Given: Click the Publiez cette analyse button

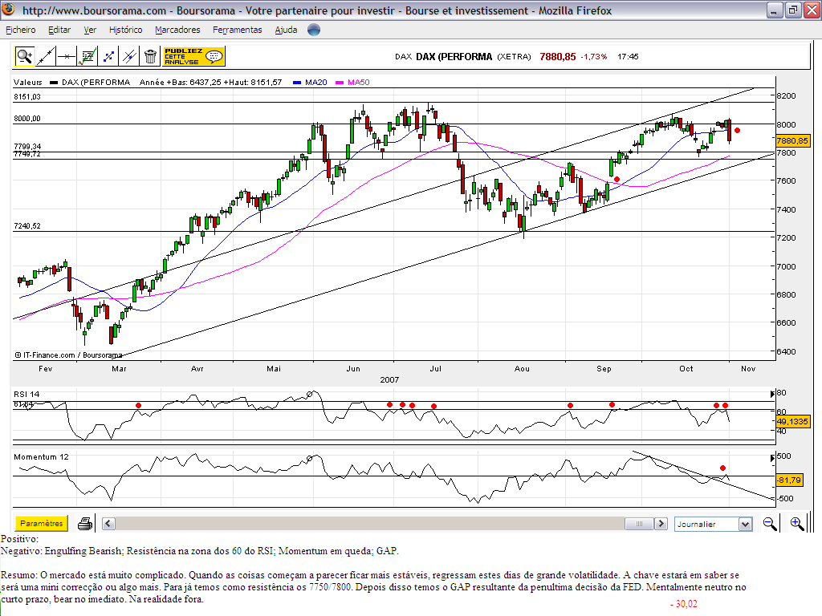Looking at the screenshot, I should tap(194, 56).
